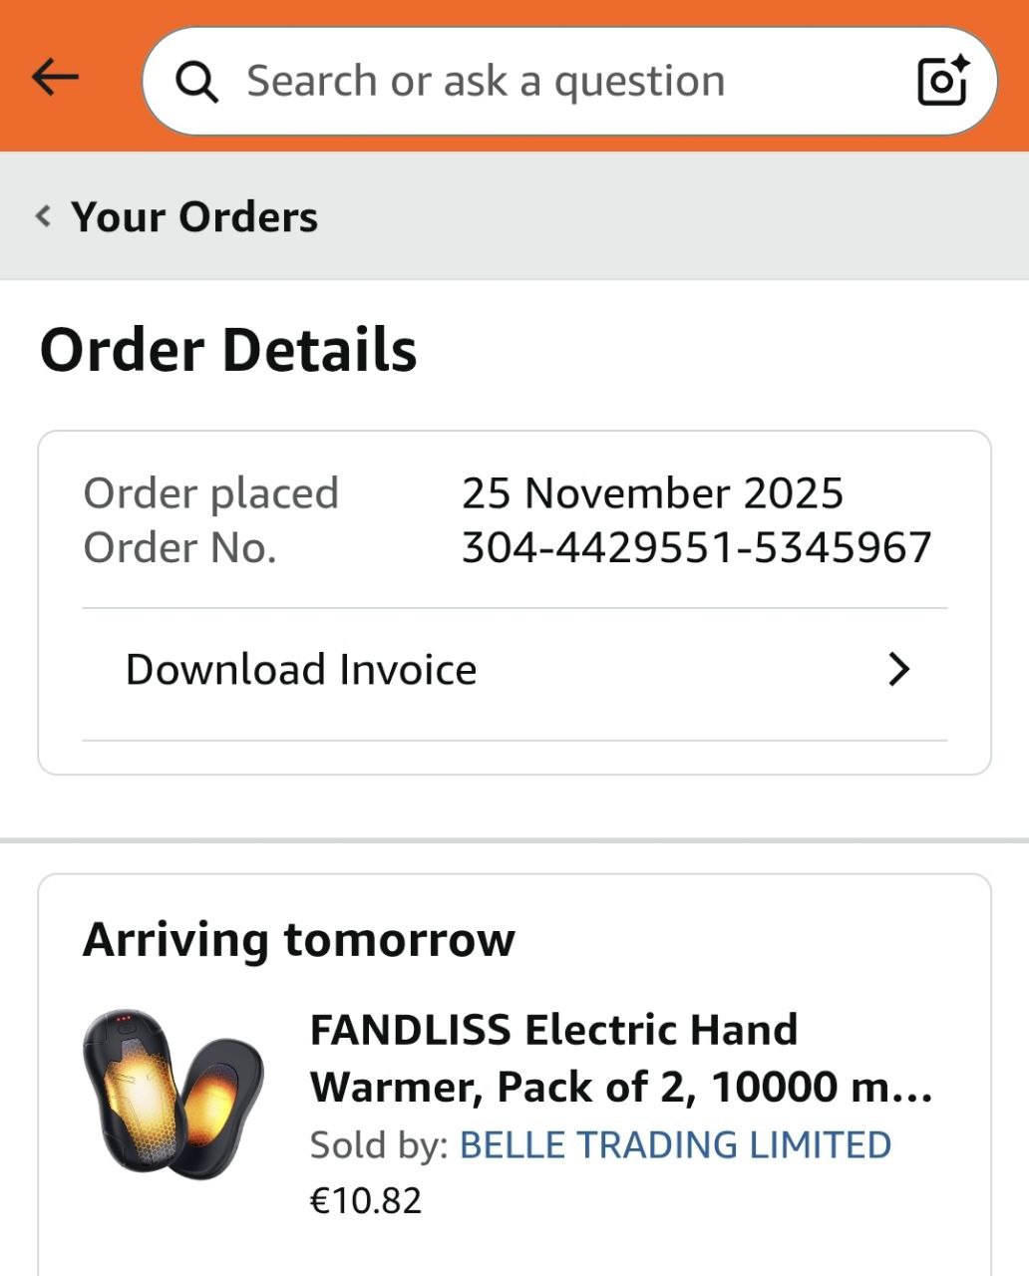Select the order number 304-4429551-5345967

pyautogui.click(x=696, y=547)
